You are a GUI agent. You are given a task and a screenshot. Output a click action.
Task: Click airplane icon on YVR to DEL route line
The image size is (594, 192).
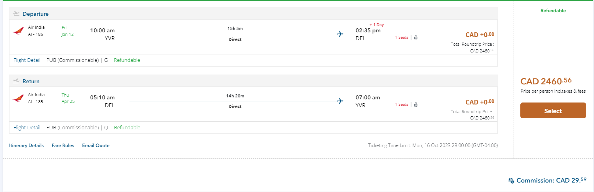[340, 34]
